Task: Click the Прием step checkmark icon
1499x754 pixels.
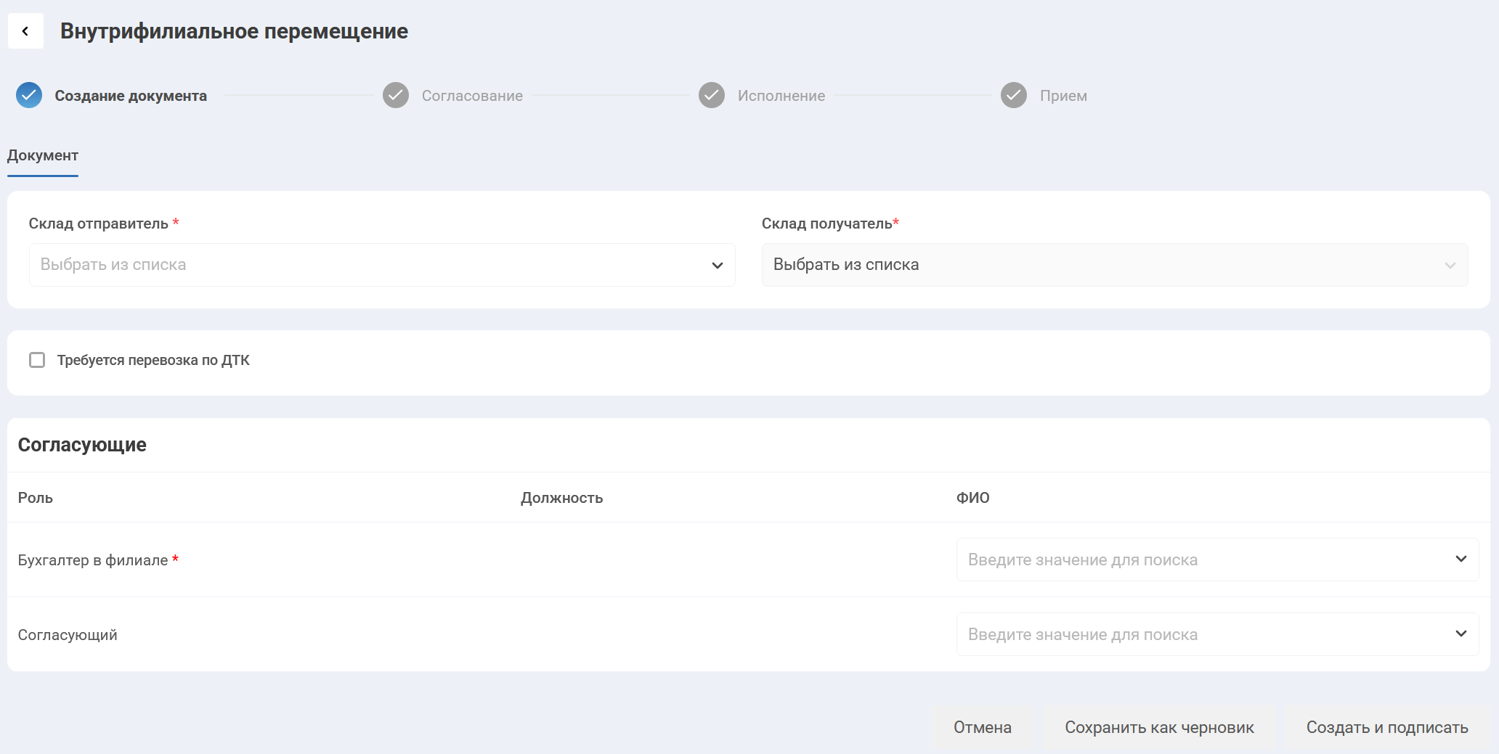Action: [1014, 95]
